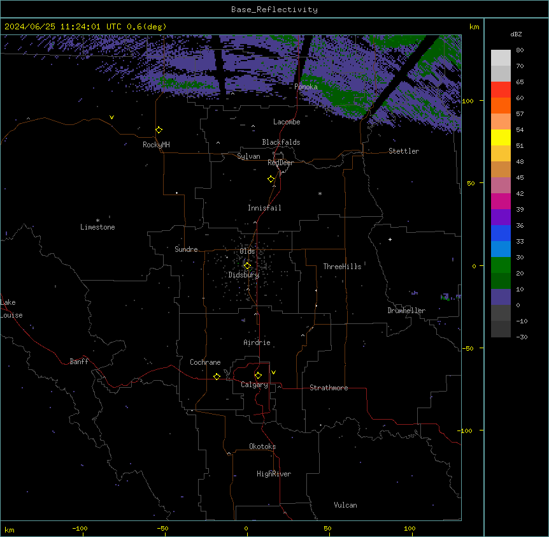549x537 pixels.
Task: Click the dBZ legend heading
Action: click(516, 34)
